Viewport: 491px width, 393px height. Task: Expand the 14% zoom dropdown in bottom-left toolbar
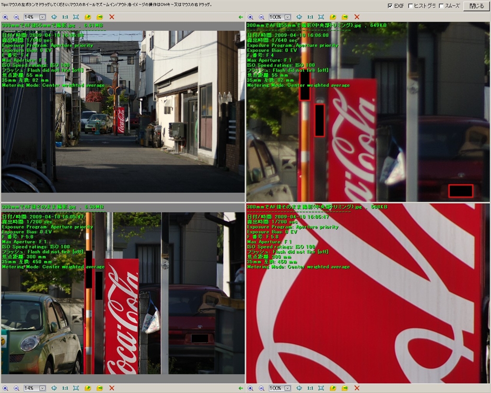point(42,388)
